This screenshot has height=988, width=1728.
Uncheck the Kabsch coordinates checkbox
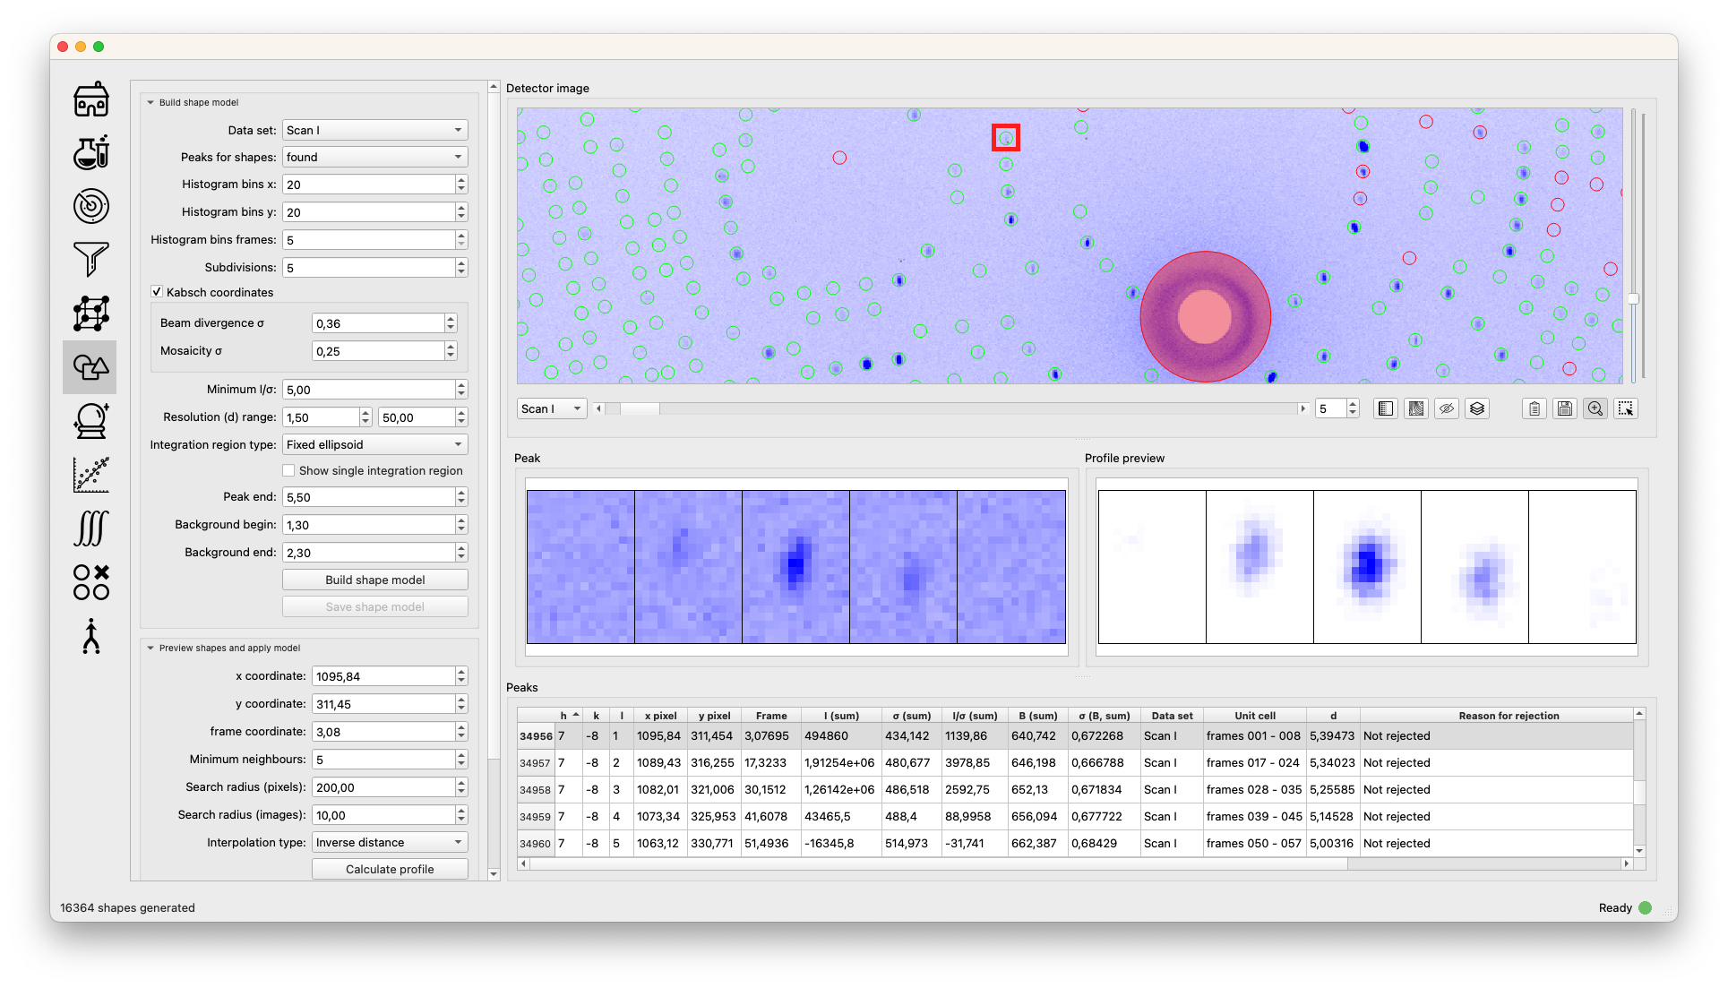pos(157,292)
